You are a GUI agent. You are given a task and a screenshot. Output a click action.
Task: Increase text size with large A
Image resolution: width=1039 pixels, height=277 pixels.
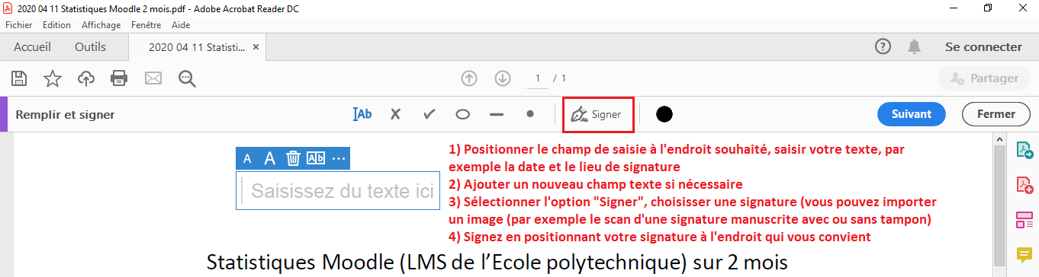269,158
